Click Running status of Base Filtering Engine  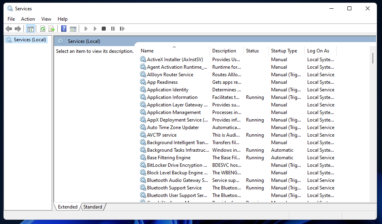click(255, 158)
